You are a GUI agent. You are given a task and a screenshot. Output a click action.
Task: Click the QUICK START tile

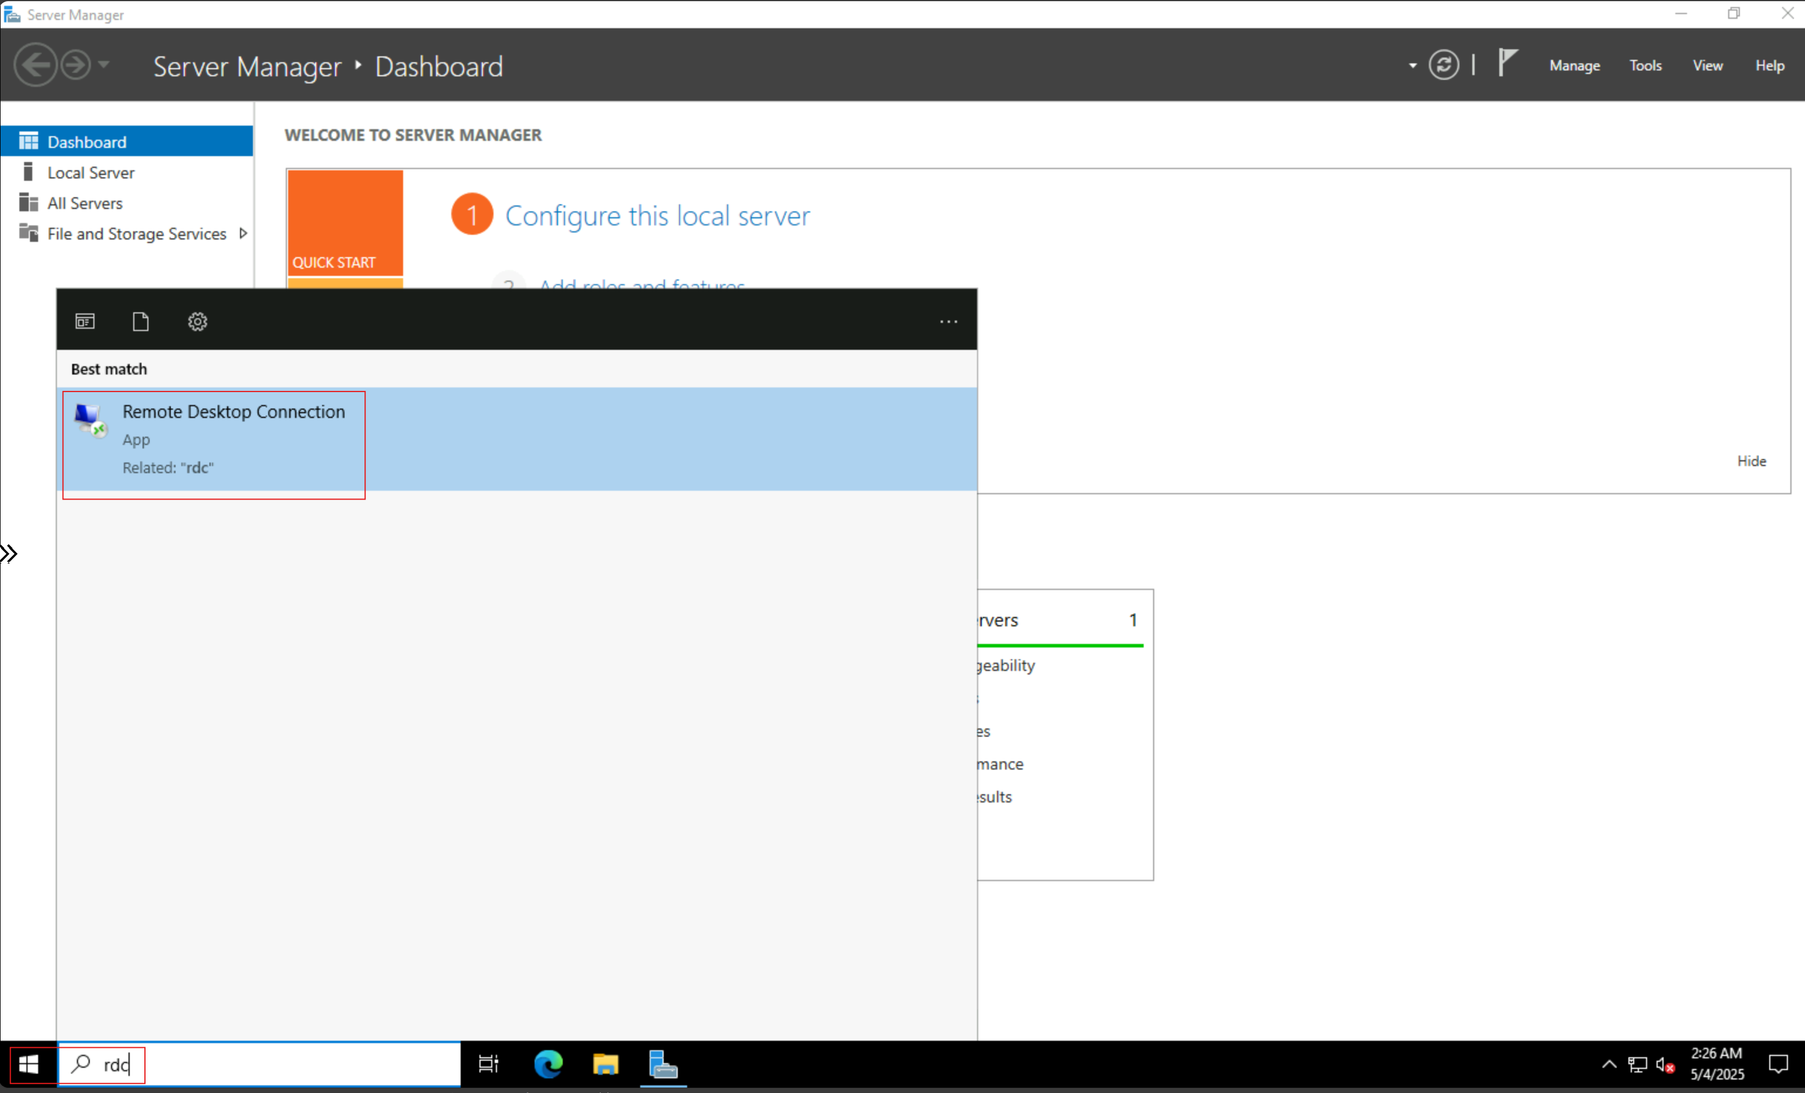coord(345,222)
